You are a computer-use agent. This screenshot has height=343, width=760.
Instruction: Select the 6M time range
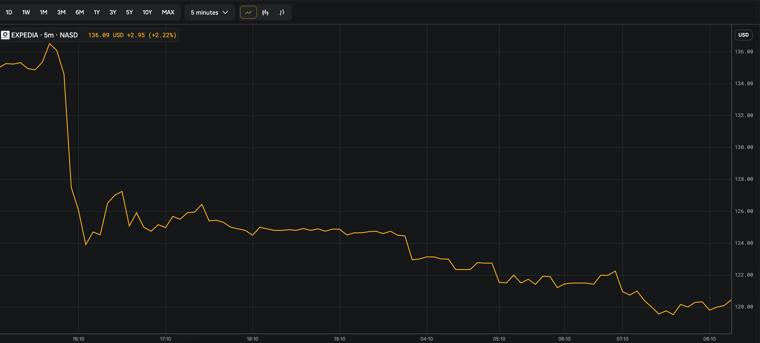[80, 12]
